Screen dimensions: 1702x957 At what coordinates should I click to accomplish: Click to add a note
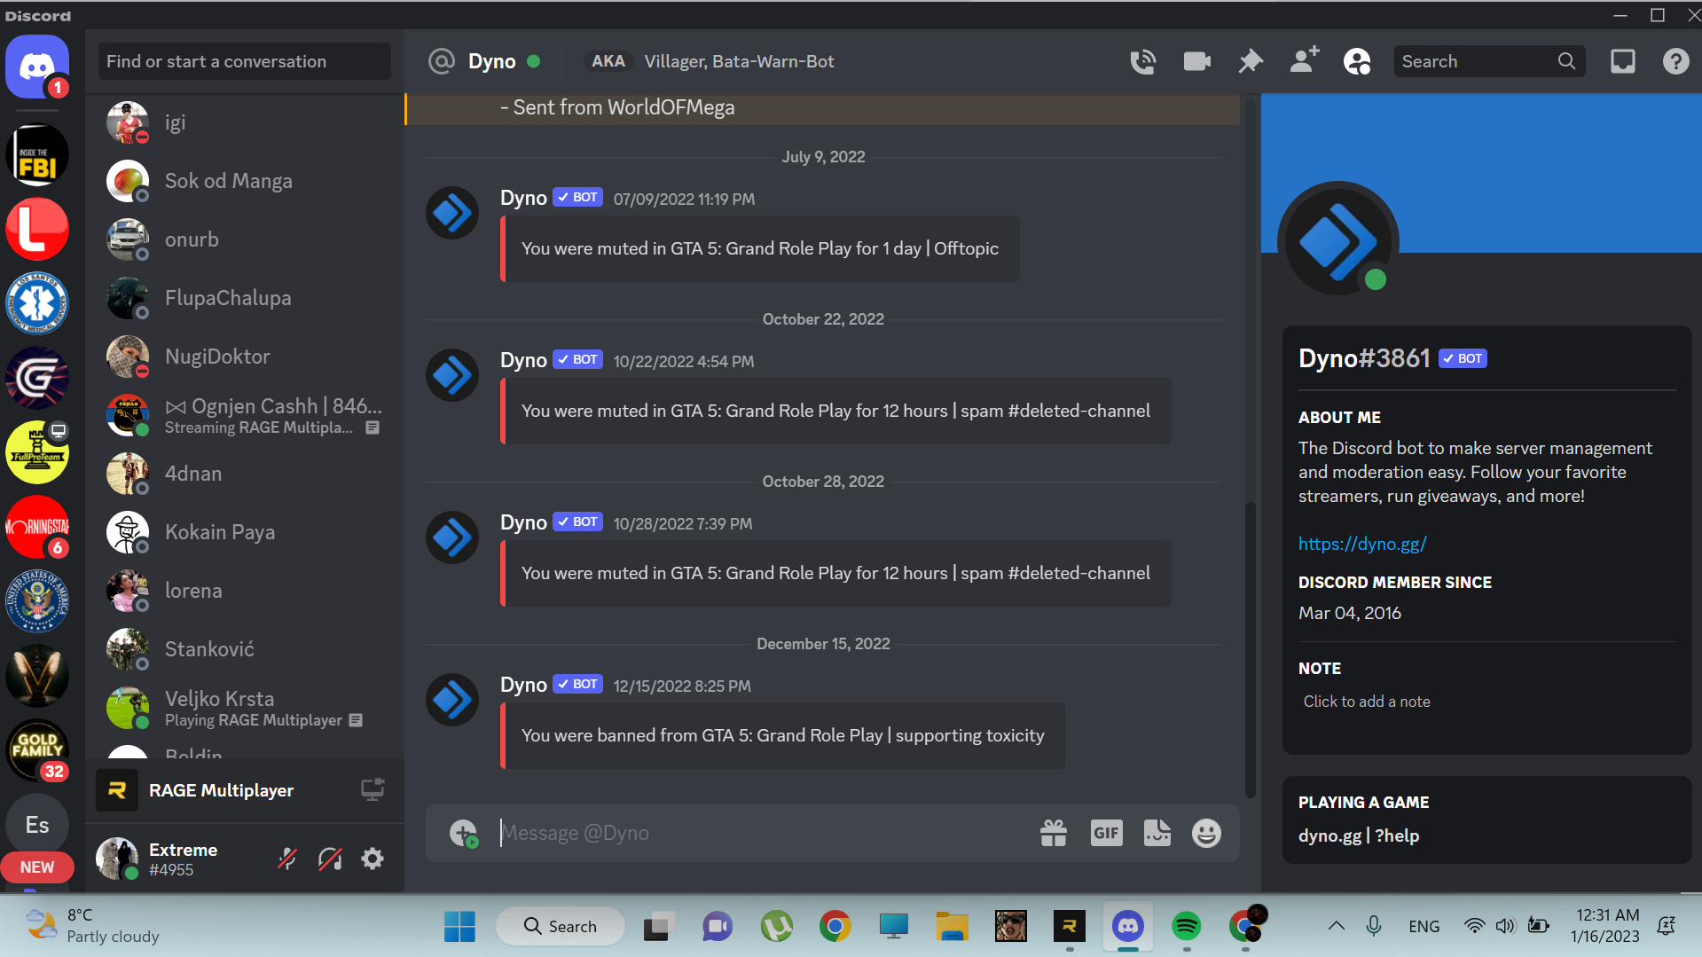point(1367,702)
